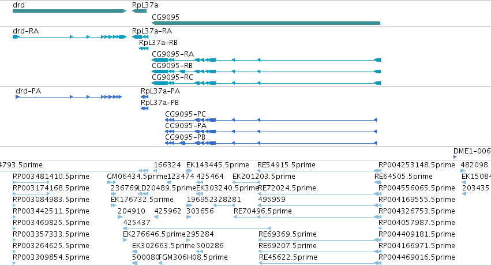The height and width of the screenshot is (266, 491).
Task: Click EST RP004169555.5prime
Action: coord(417,200)
